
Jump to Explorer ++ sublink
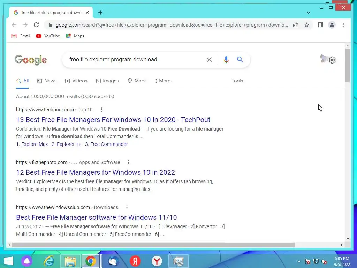[67, 144]
